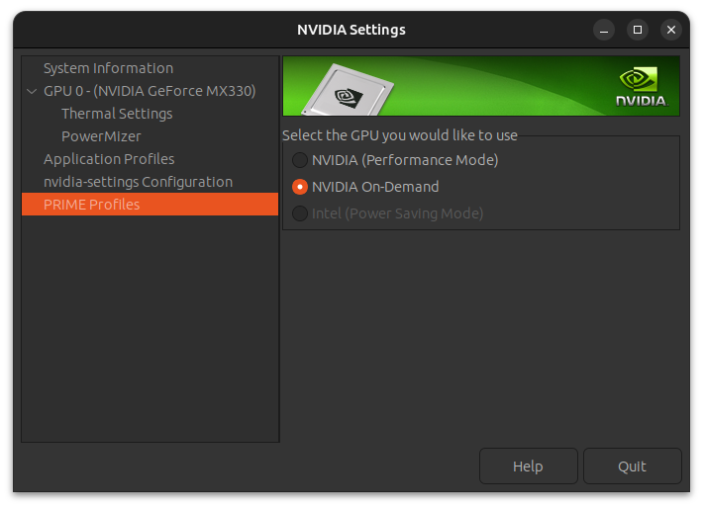The height and width of the screenshot is (508, 703).
Task: Click the NVIDIA logo in banner
Action: point(642,87)
